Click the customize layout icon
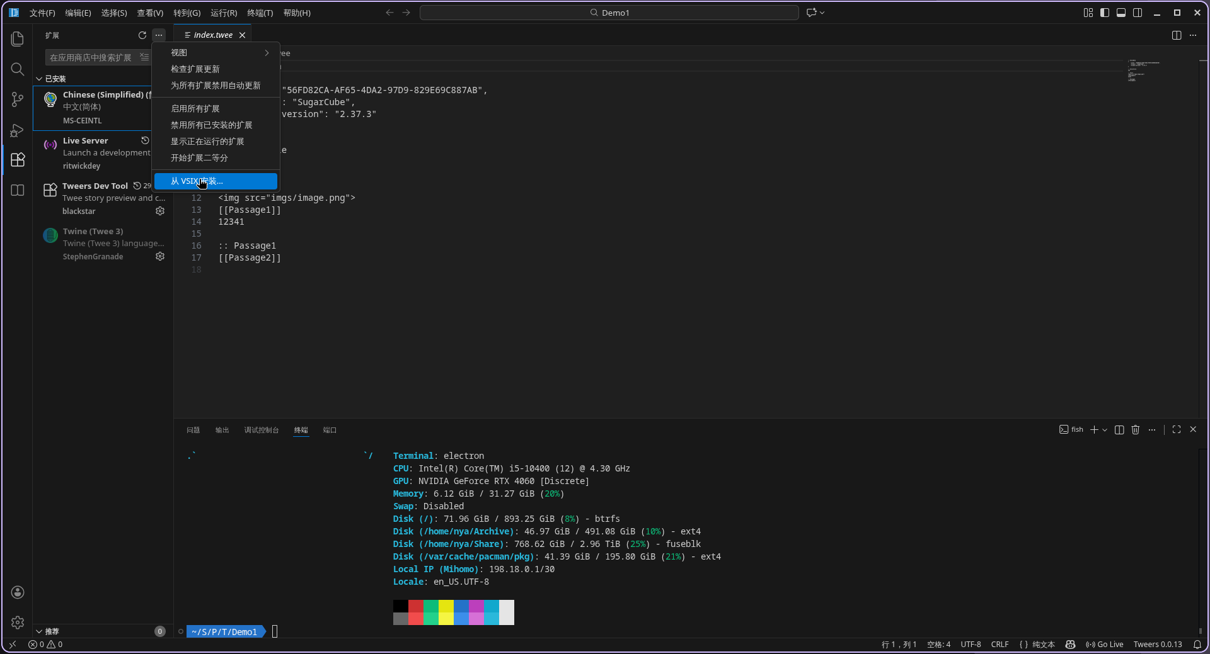The width and height of the screenshot is (1210, 654). [x=1088, y=13]
